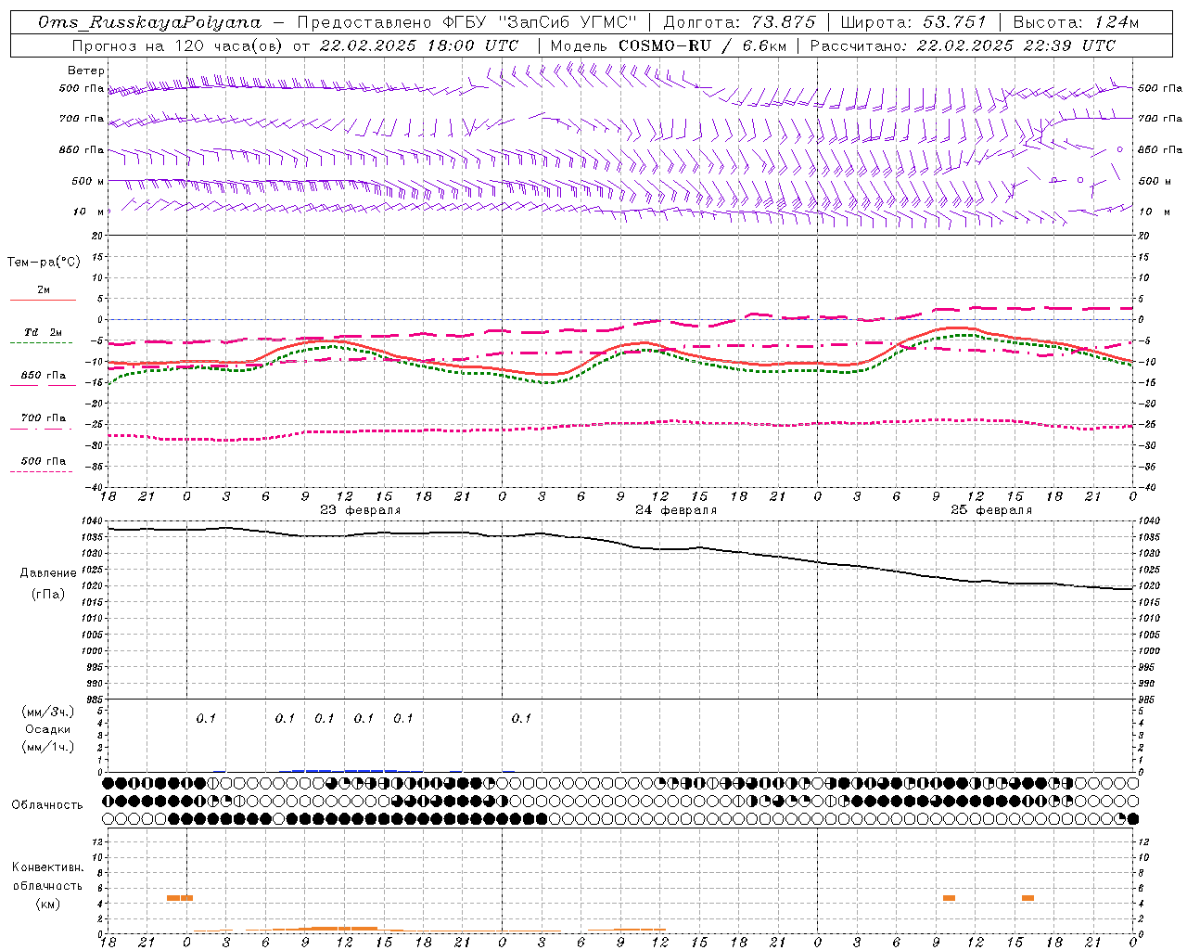Viewport: 1187px width, 950px height.
Task: Click the (мм/1ч.) precipitation unit label
Action: click(48, 747)
